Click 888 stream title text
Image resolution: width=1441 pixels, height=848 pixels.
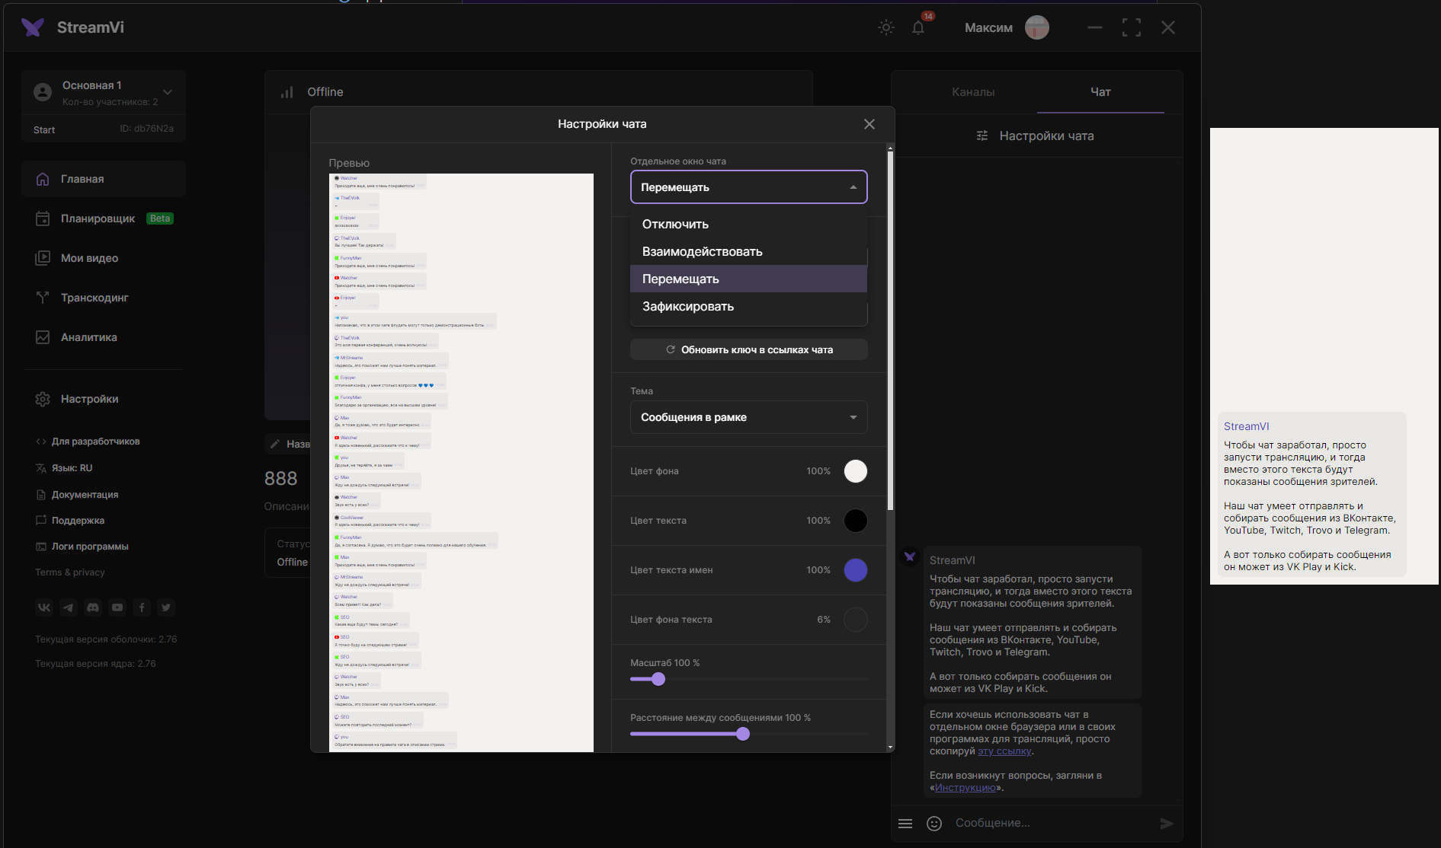tap(280, 478)
